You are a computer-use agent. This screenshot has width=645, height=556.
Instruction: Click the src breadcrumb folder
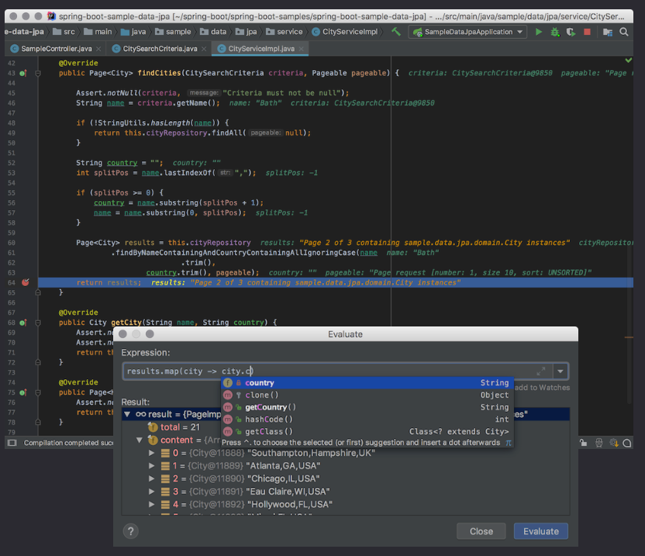pos(64,32)
